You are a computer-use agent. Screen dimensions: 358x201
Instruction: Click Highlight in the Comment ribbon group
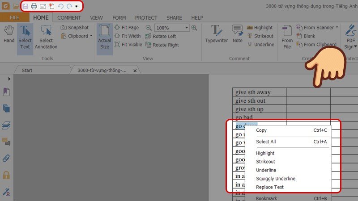pos(260,28)
